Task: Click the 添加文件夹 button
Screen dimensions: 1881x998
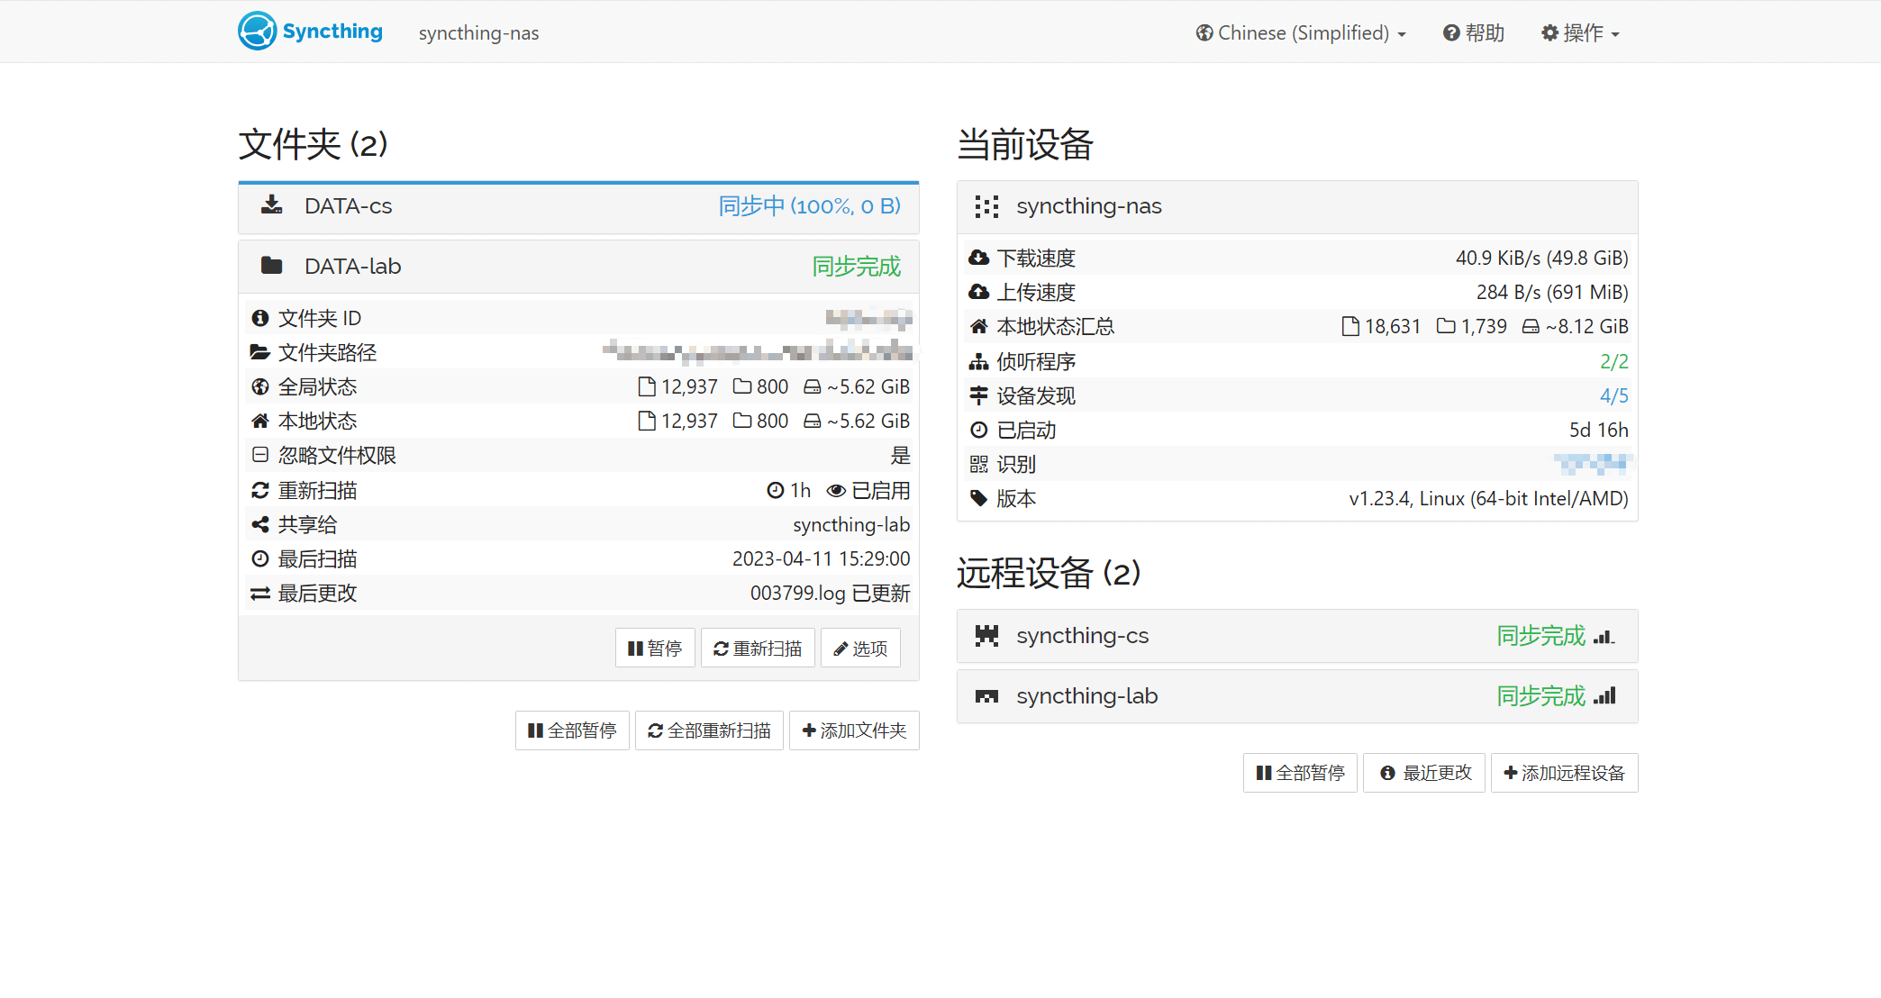Action: coord(854,730)
